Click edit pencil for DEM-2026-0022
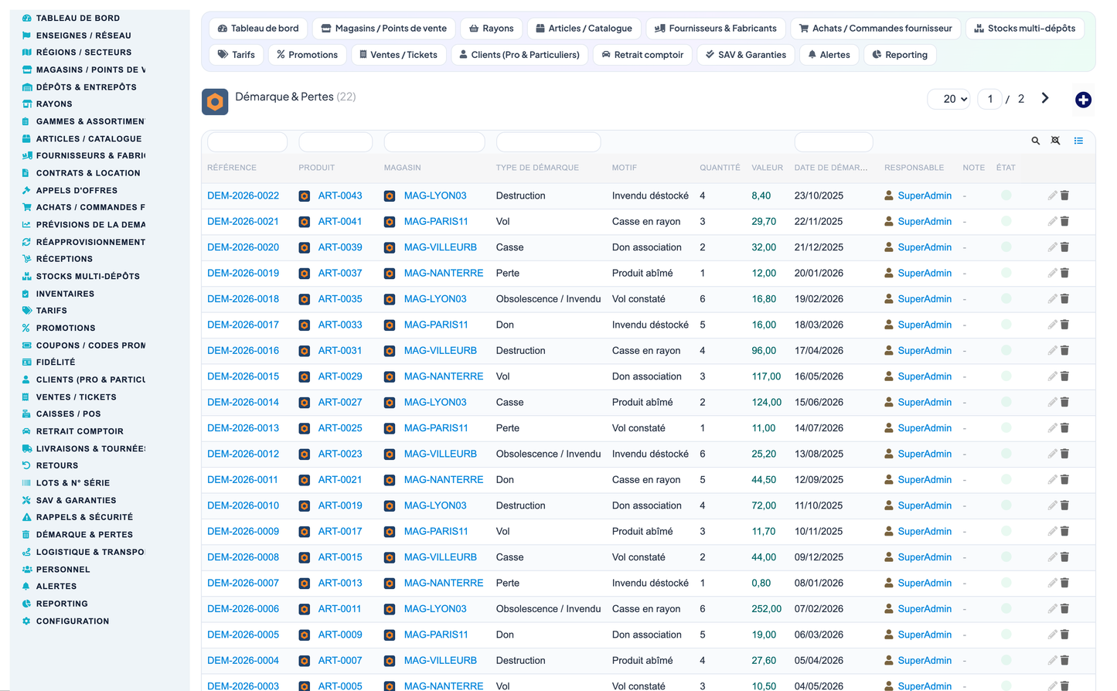 [1052, 196]
